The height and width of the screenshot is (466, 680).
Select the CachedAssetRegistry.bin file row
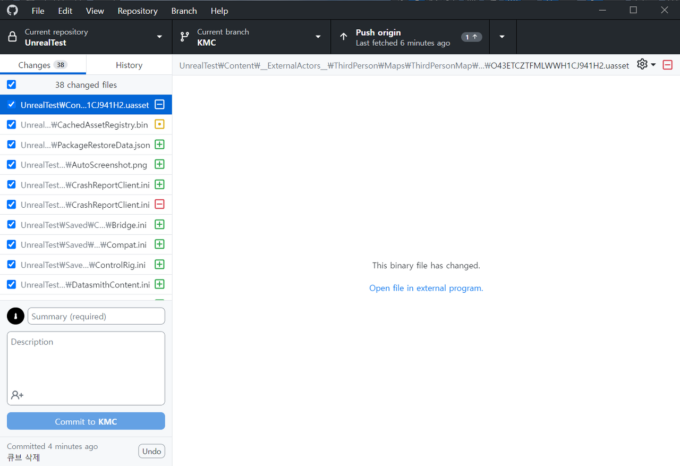coord(86,124)
